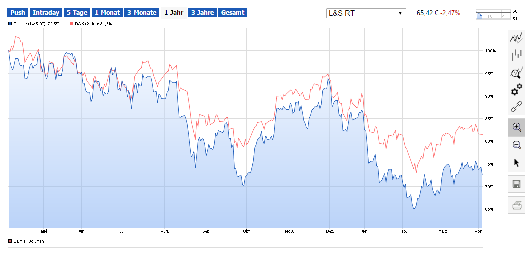
Task: Click the Dez. x-axis label
Action: click(330, 231)
